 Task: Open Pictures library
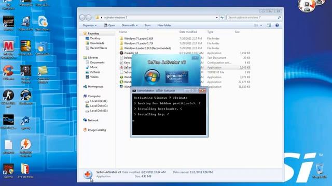(x=95, y=72)
